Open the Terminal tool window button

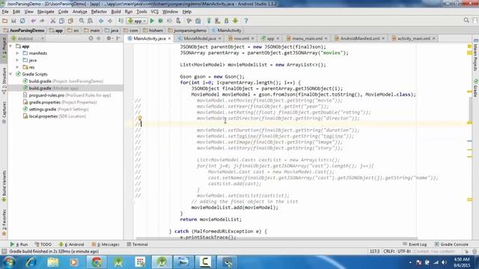click(137, 244)
